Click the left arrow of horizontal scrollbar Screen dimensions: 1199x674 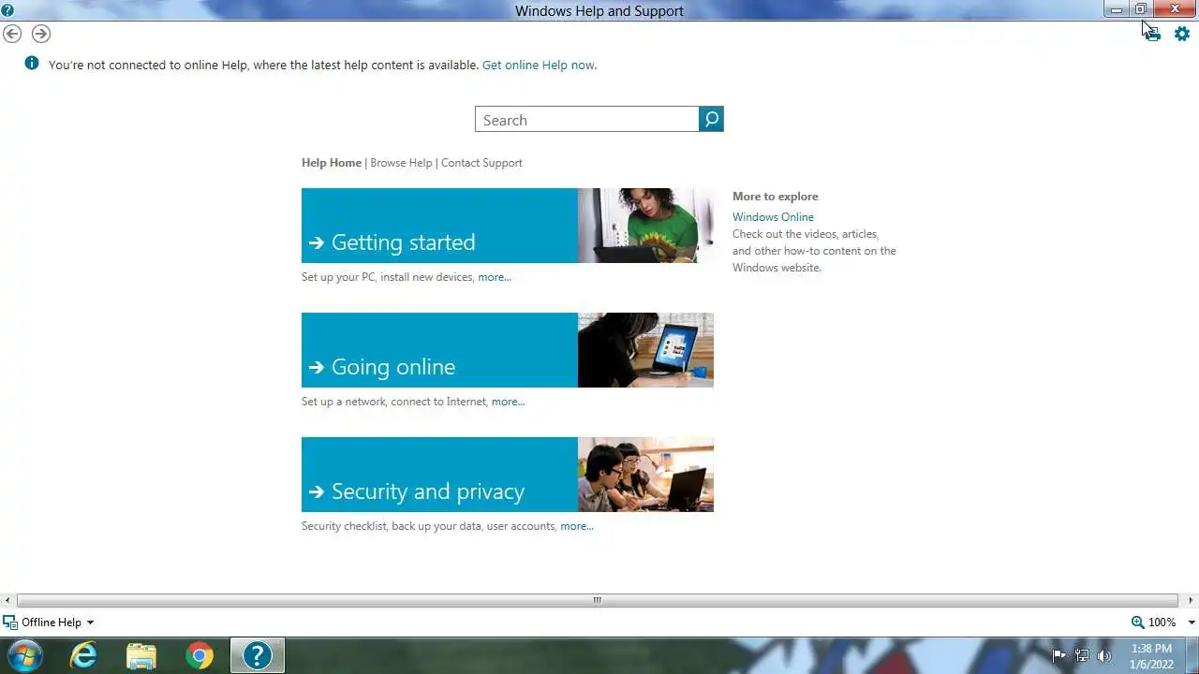point(7,600)
